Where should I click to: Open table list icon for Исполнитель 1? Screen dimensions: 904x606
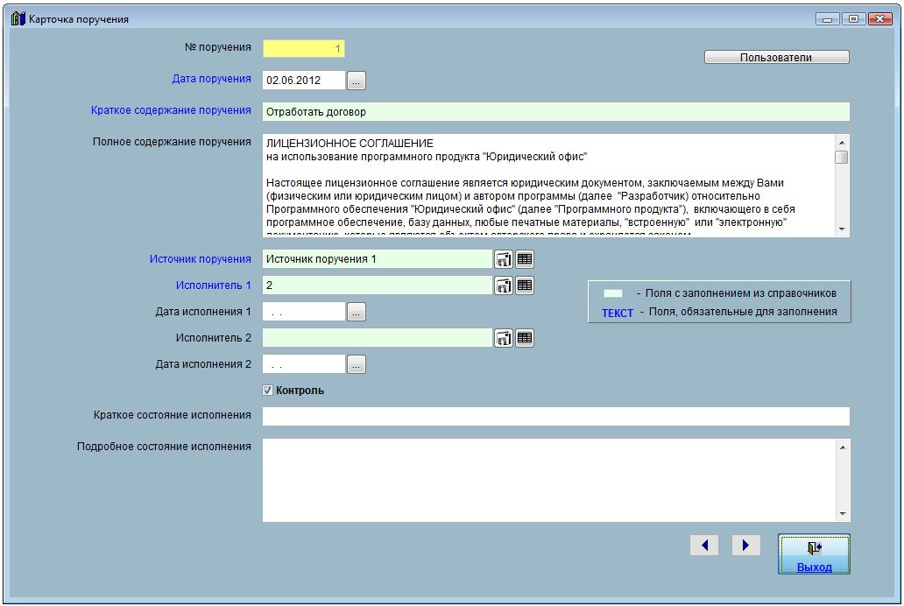[524, 285]
